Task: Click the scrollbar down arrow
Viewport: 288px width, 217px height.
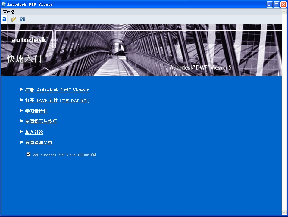Action: [284, 212]
